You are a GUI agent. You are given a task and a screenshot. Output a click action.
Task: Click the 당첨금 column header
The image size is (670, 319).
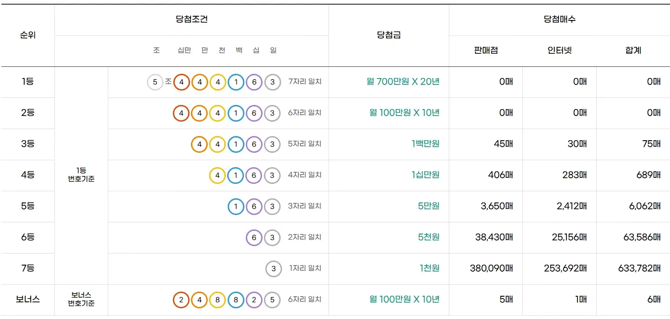(x=389, y=35)
